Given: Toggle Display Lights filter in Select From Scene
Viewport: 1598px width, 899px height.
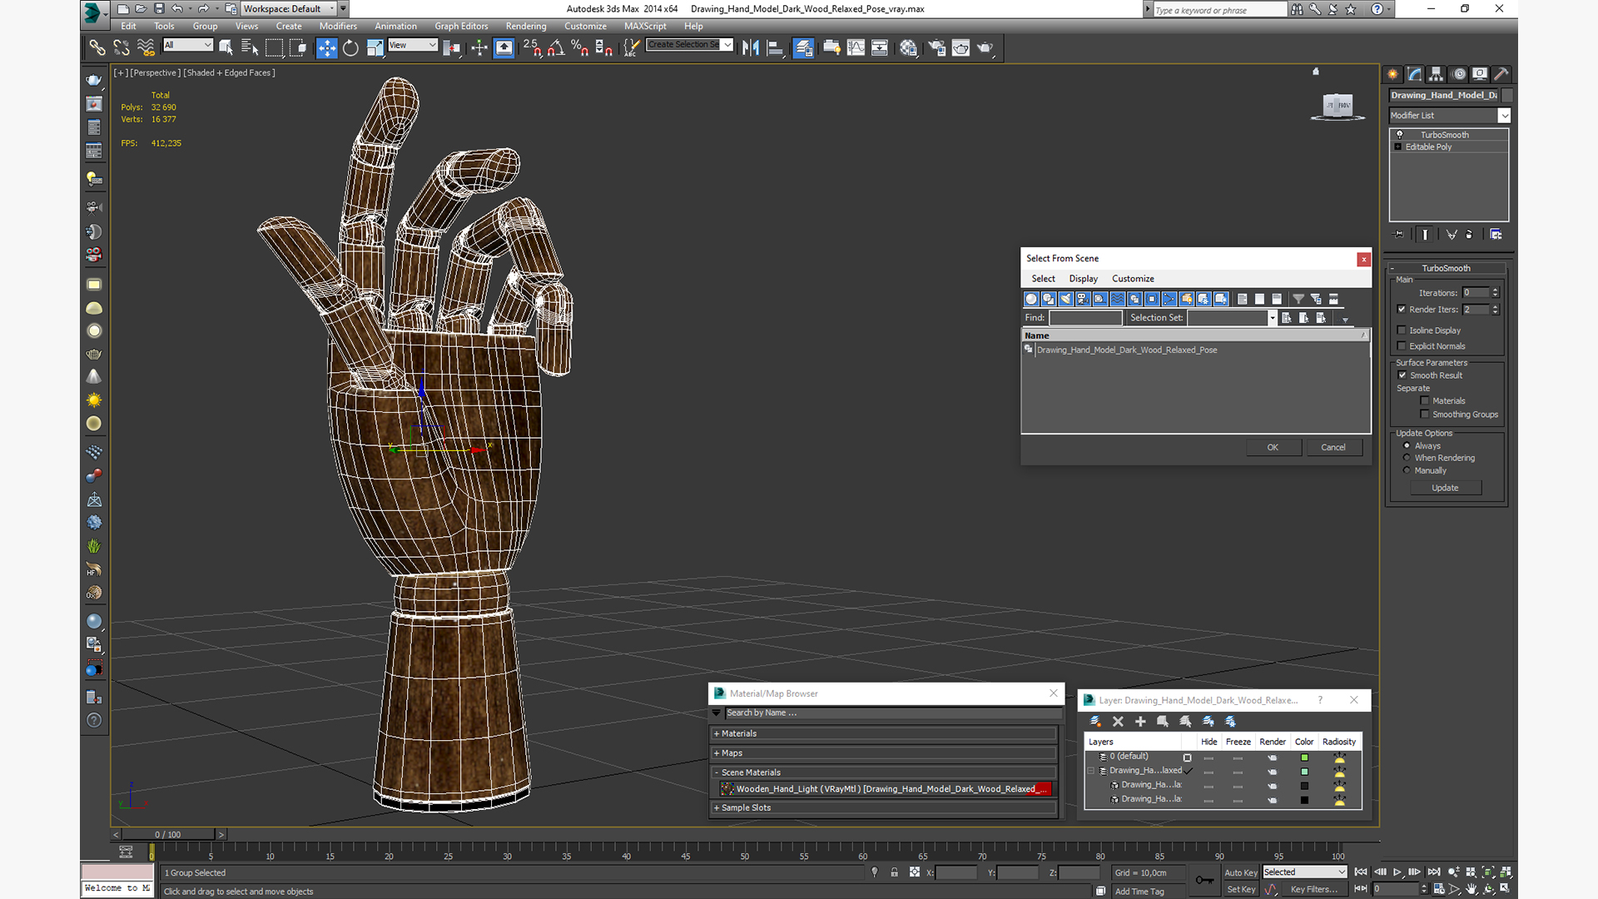Looking at the screenshot, I should coord(1066,299).
